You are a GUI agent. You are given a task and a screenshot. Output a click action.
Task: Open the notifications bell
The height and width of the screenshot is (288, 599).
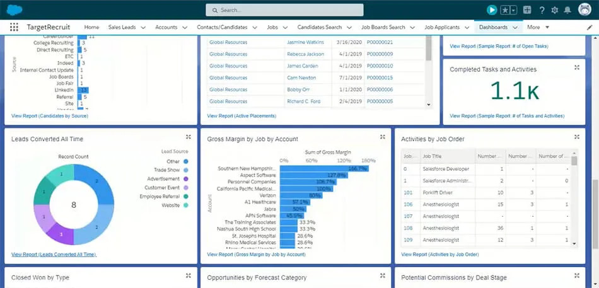point(567,10)
